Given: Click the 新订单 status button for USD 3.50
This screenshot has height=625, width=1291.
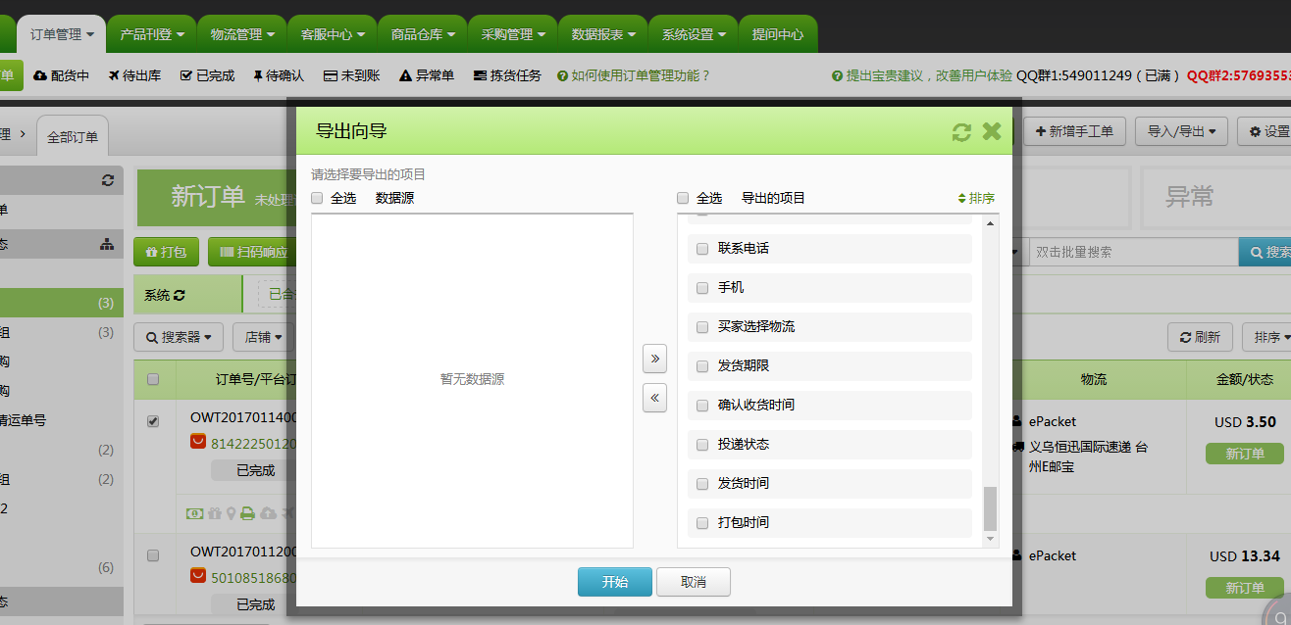Looking at the screenshot, I should tap(1245, 455).
